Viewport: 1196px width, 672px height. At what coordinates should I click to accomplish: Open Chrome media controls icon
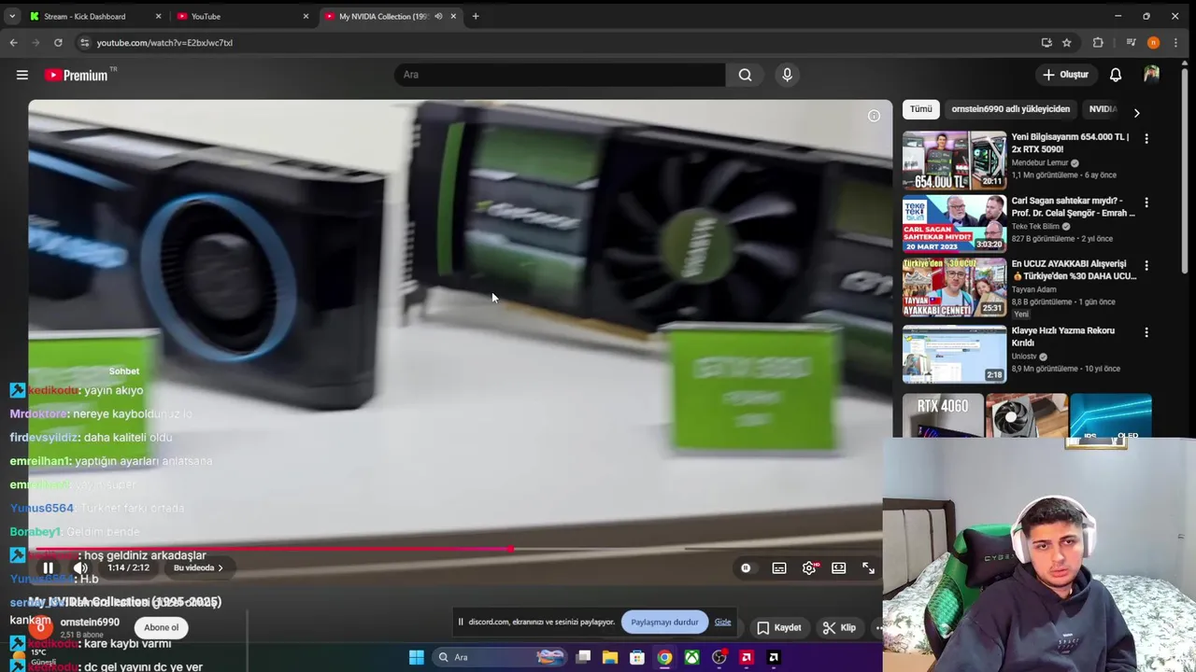pos(1131,42)
